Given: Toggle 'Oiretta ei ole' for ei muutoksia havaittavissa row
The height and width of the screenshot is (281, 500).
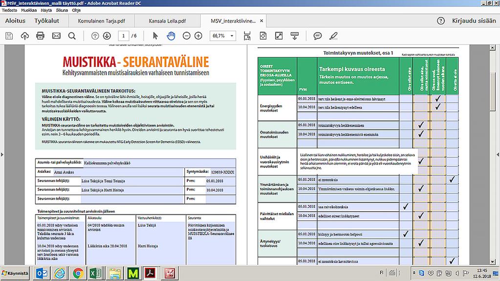Looking at the screenshot, I should (x=452, y=261).
